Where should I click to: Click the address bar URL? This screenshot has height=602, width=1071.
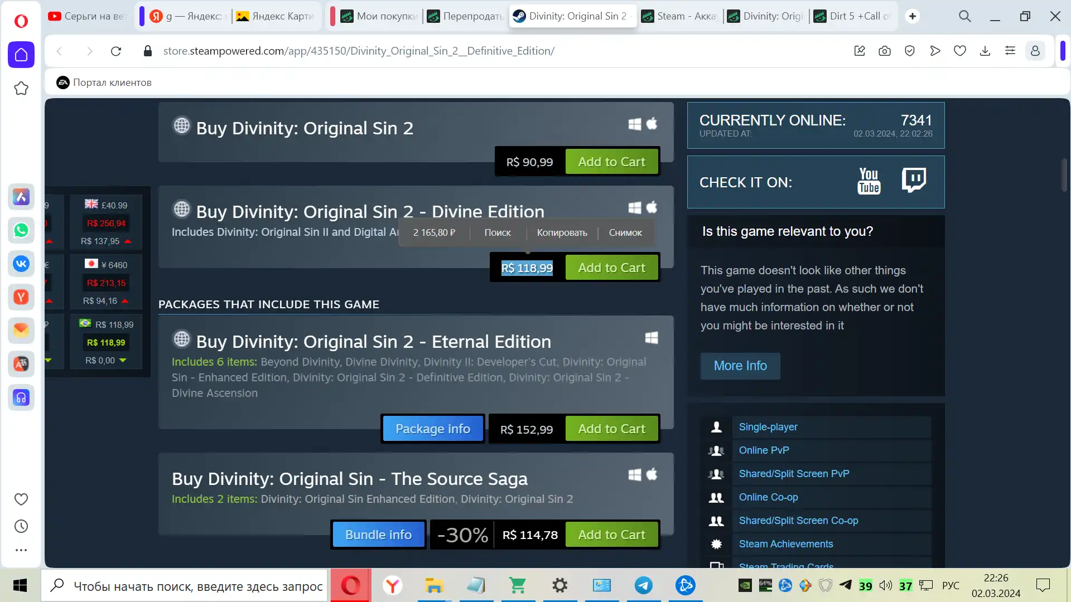click(x=359, y=51)
